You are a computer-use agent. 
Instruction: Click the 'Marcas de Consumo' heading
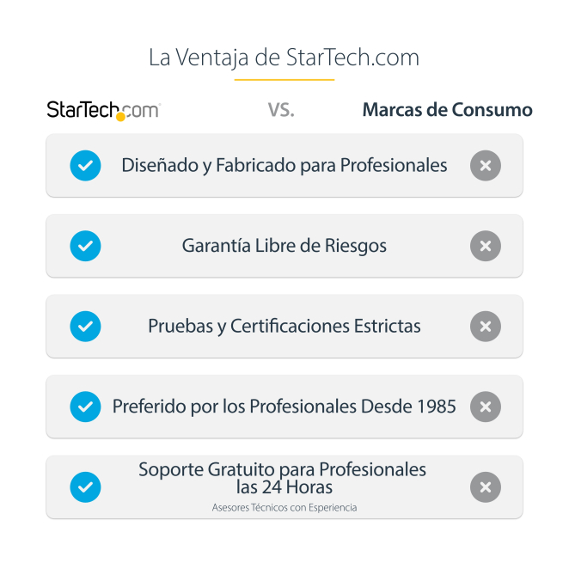click(x=447, y=110)
